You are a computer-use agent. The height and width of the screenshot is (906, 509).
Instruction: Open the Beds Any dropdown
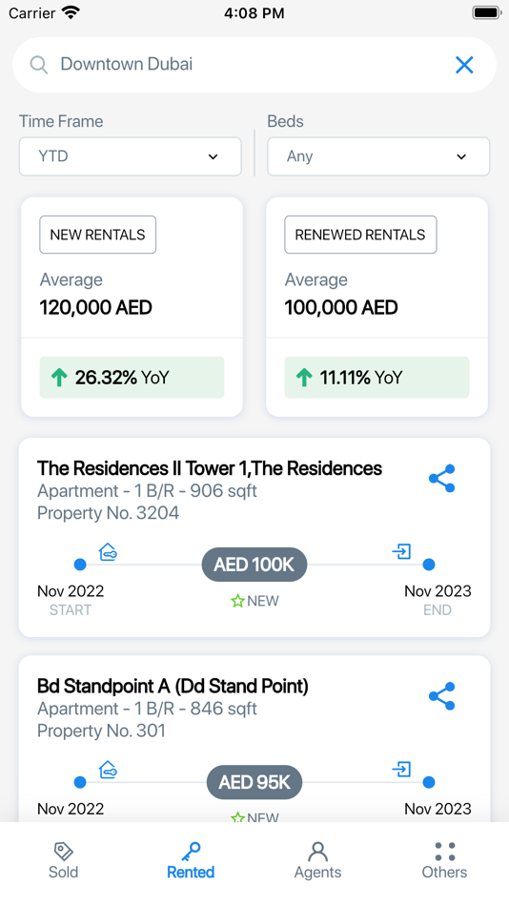point(378,156)
